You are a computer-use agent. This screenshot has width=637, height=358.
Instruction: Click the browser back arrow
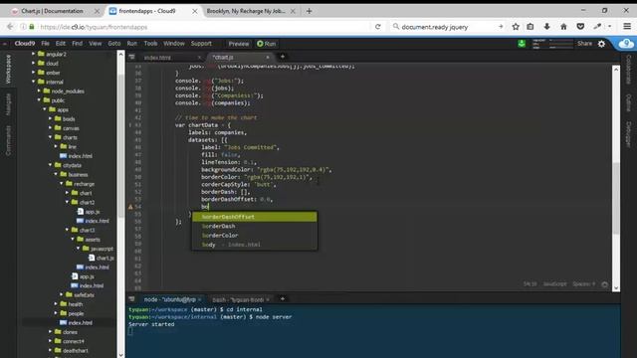click(10, 27)
